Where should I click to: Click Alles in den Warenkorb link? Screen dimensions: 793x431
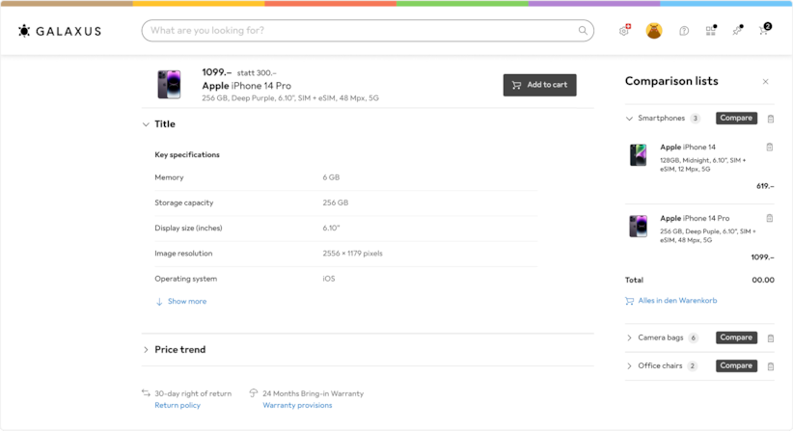(671, 301)
